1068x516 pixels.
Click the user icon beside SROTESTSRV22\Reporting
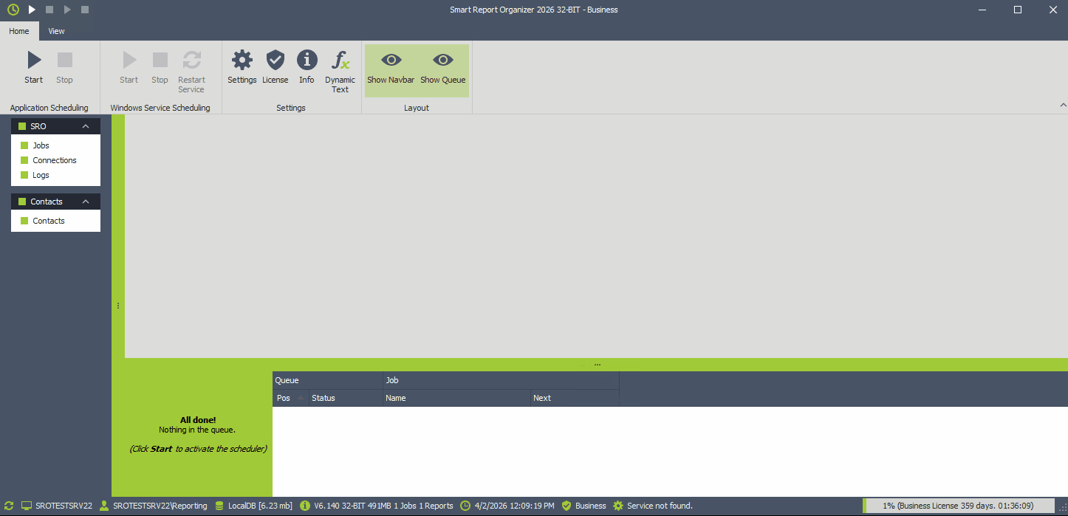[x=104, y=506]
